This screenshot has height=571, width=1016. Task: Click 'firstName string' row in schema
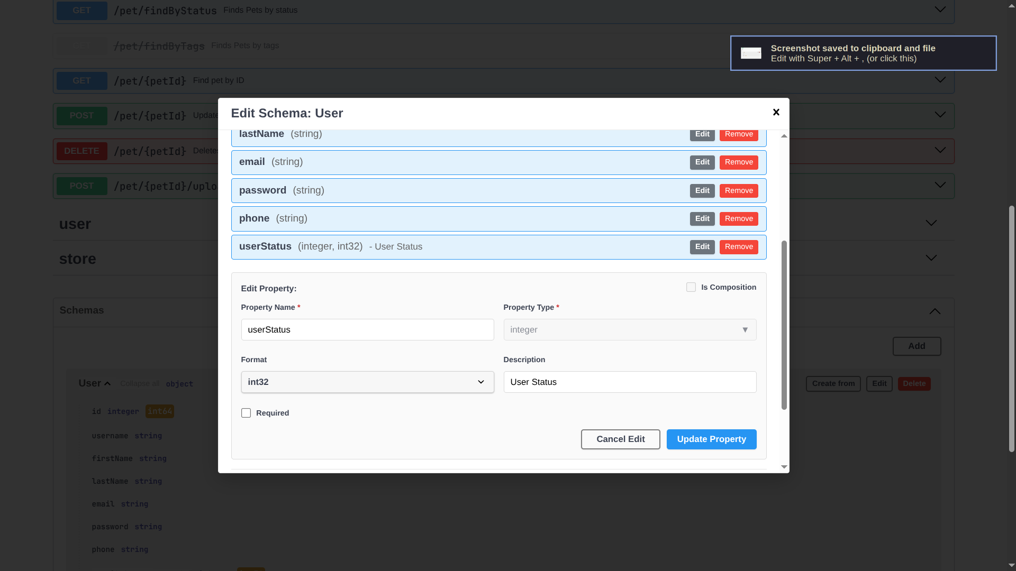tap(129, 458)
